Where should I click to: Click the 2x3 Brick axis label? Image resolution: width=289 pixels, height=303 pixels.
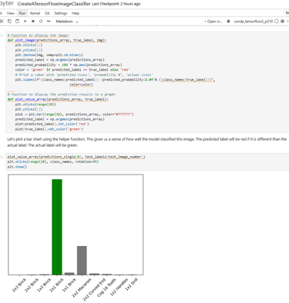click(x=19, y=285)
